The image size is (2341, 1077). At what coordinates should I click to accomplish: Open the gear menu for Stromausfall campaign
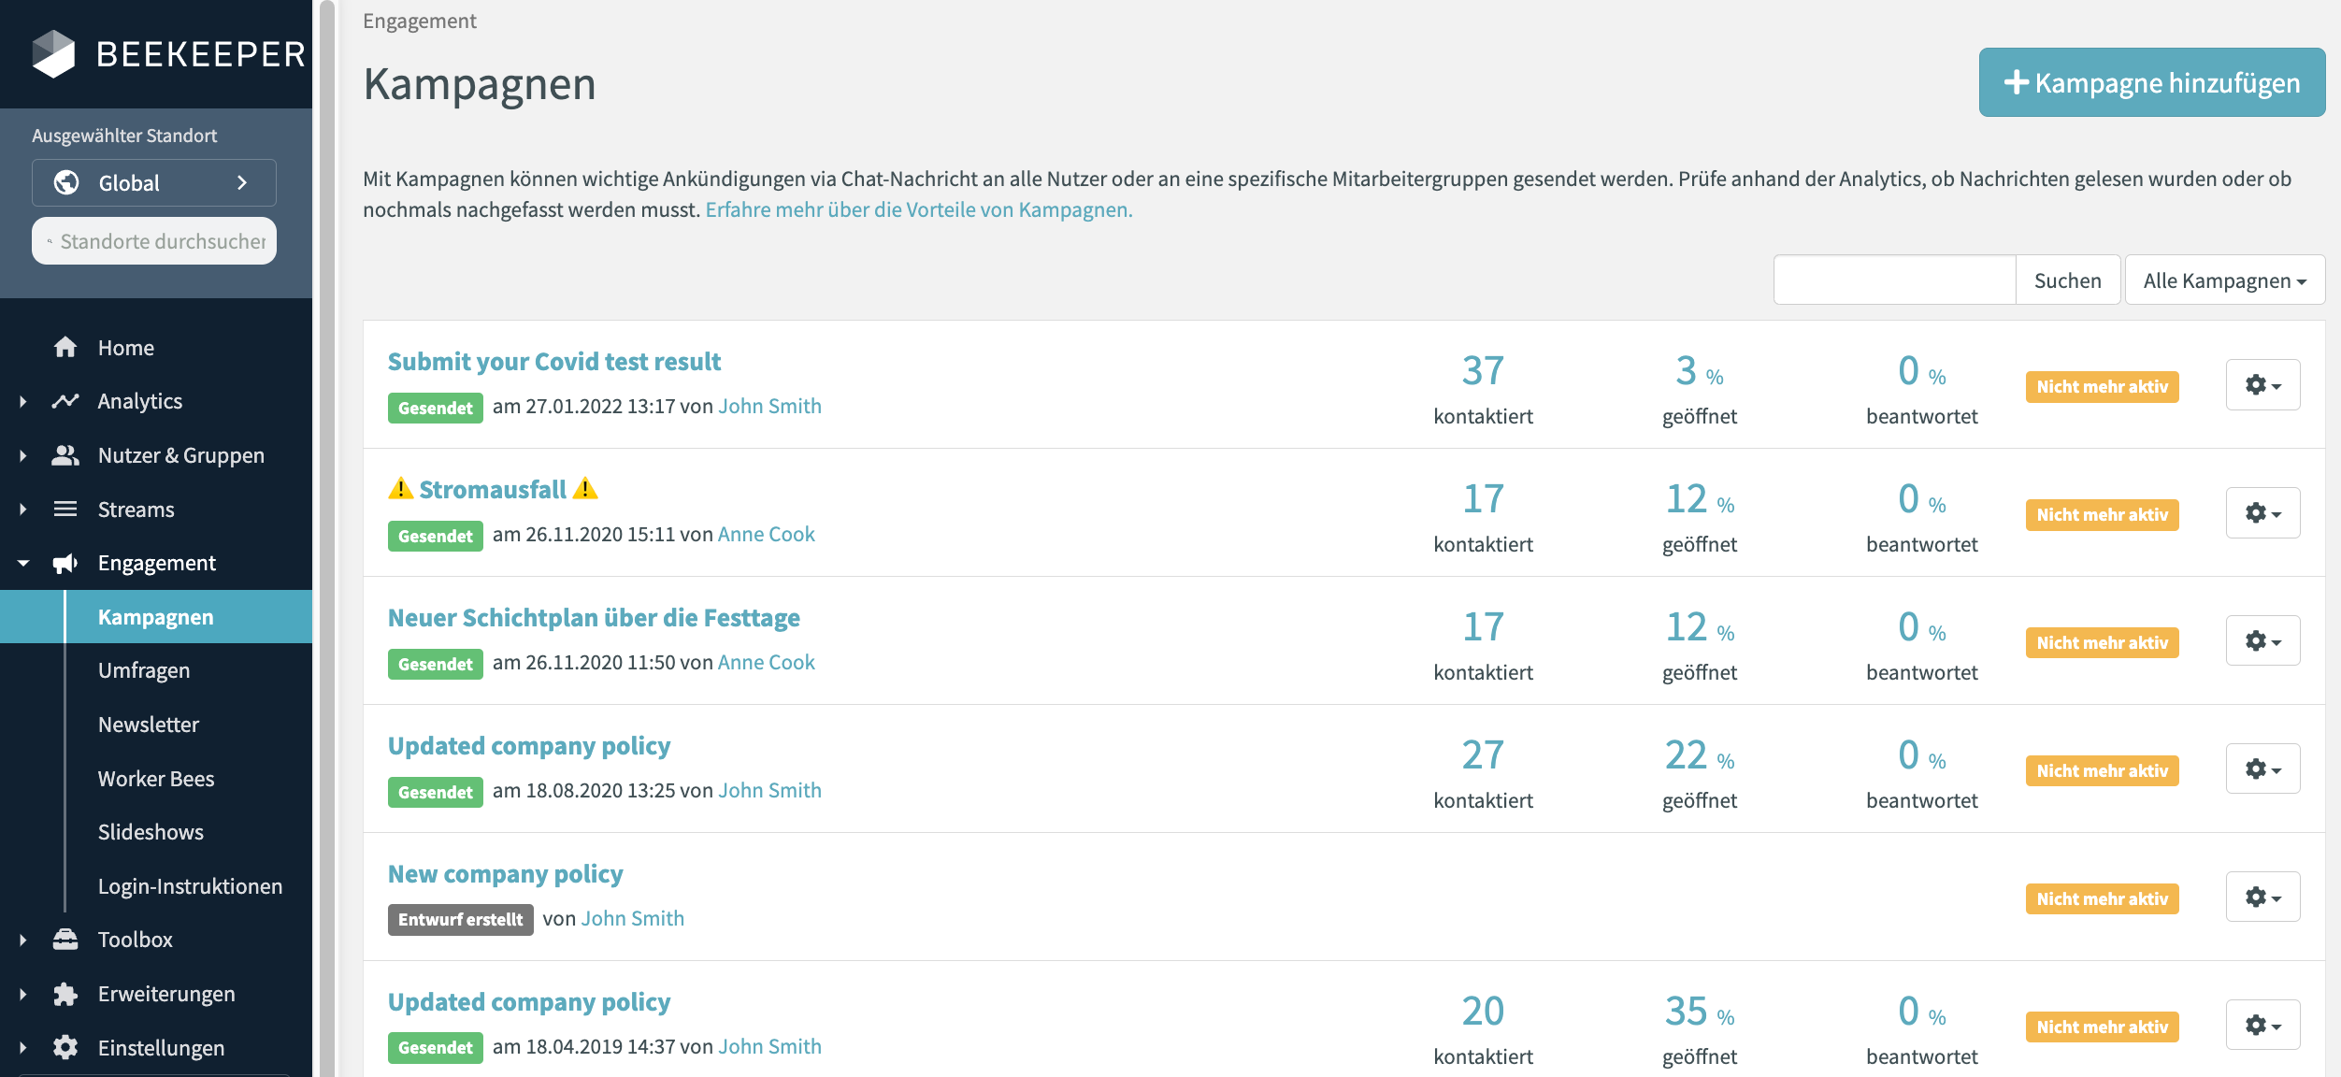pyautogui.click(x=2262, y=512)
